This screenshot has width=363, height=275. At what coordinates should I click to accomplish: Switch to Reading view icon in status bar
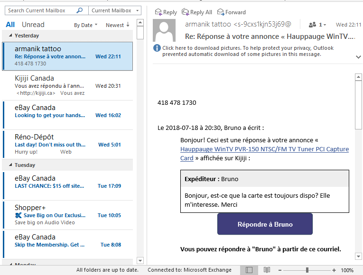(x=267, y=270)
